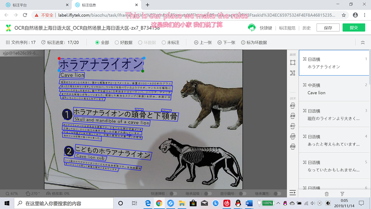Click the rotate 270° icon

[28, 194]
